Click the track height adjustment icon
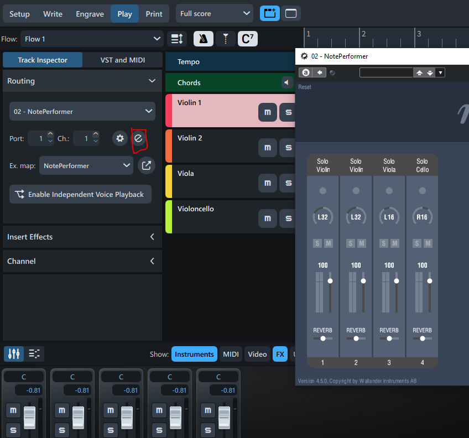469x438 pixels. [x=176, y=39]
